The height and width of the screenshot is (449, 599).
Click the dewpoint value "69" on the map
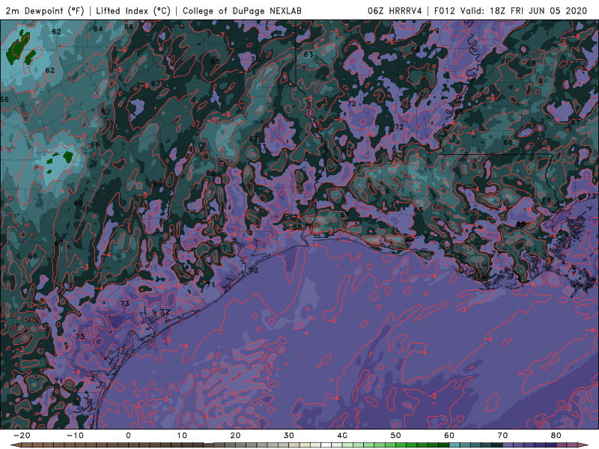pyautogui.click(x=157, y=183)
